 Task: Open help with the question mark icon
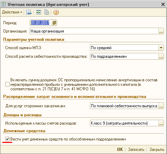click(x=56, y=12)
